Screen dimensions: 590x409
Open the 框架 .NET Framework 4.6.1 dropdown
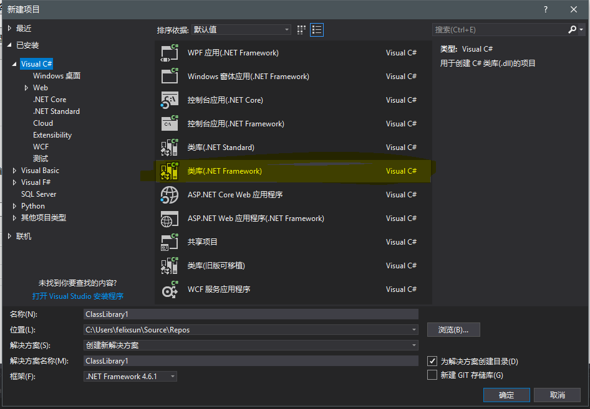click(130, 377)
